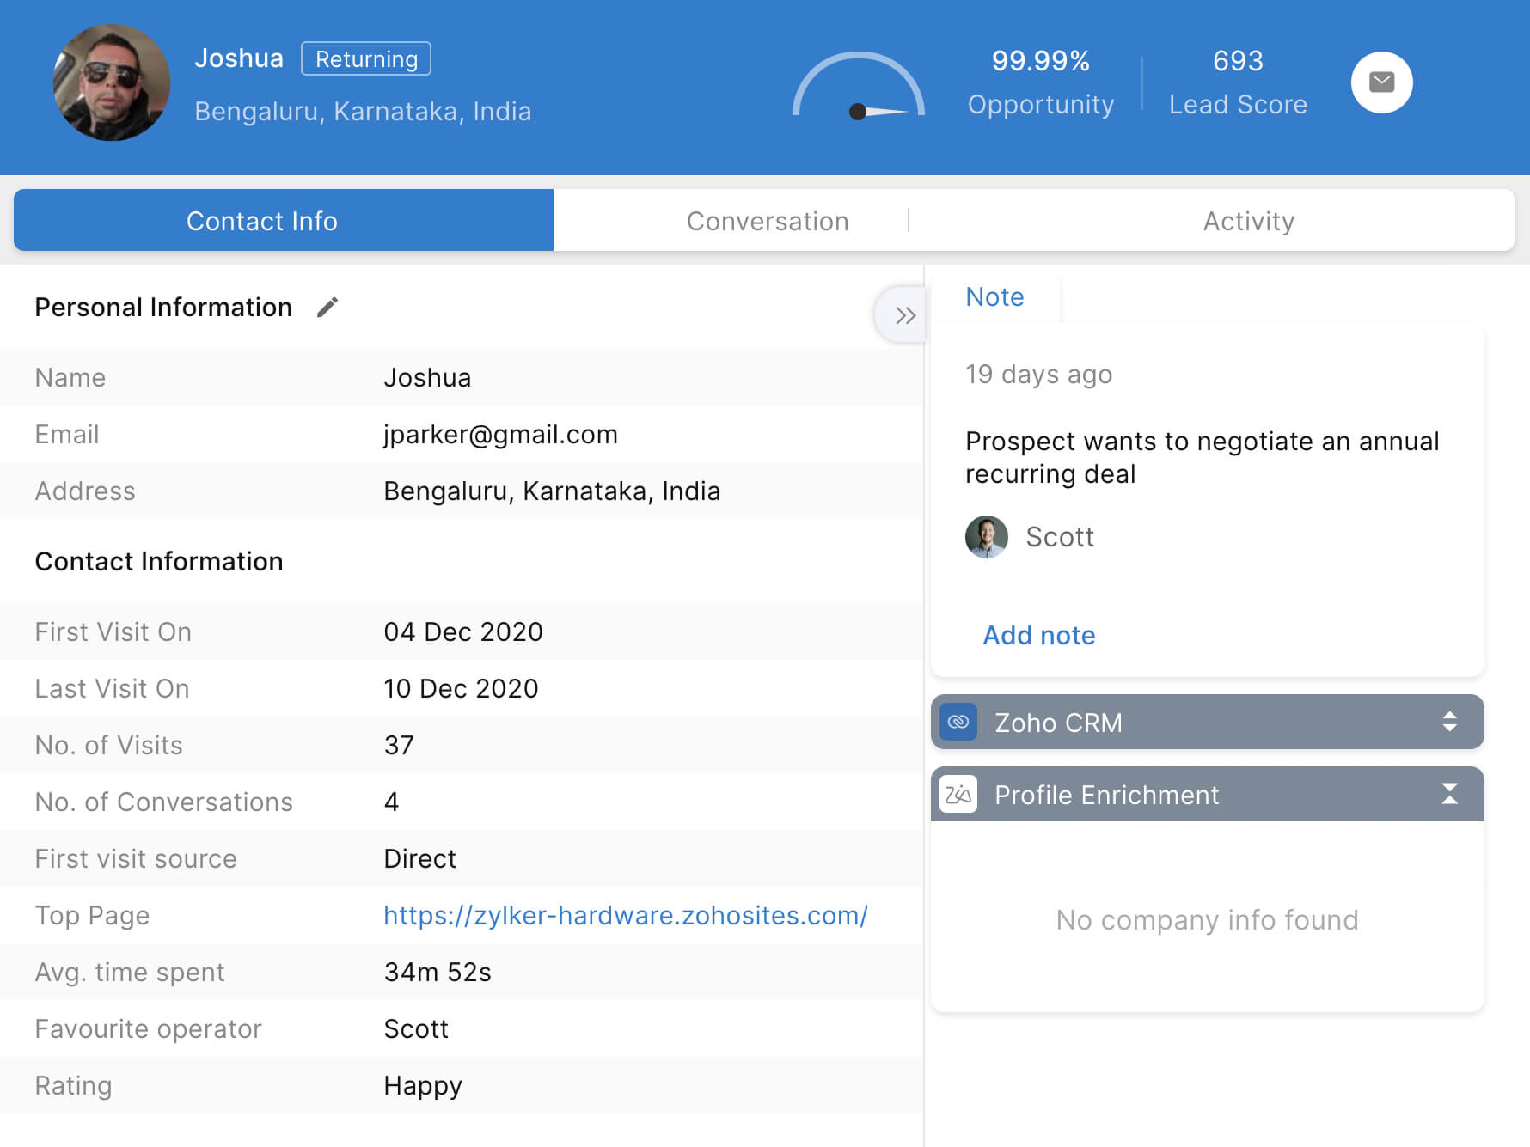Click the Add note link

(x=1038, y=635)
